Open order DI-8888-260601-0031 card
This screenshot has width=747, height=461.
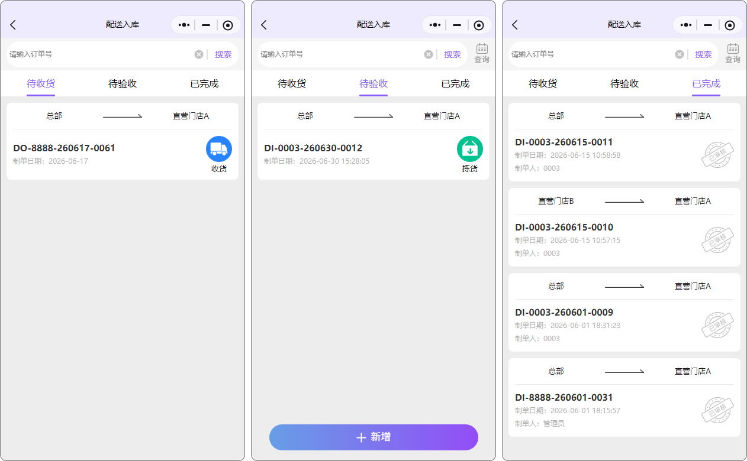624,397
